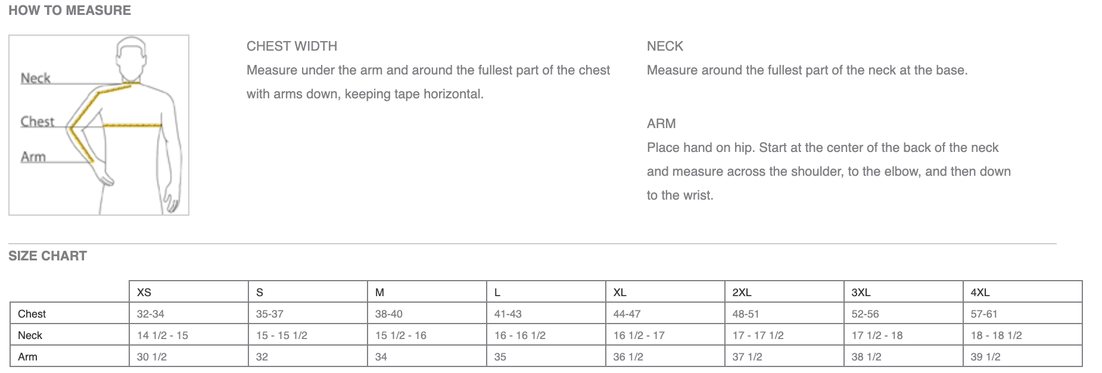Click the Chest label in the diagram
Screen dimensions: 1102x373
point(38,122)
